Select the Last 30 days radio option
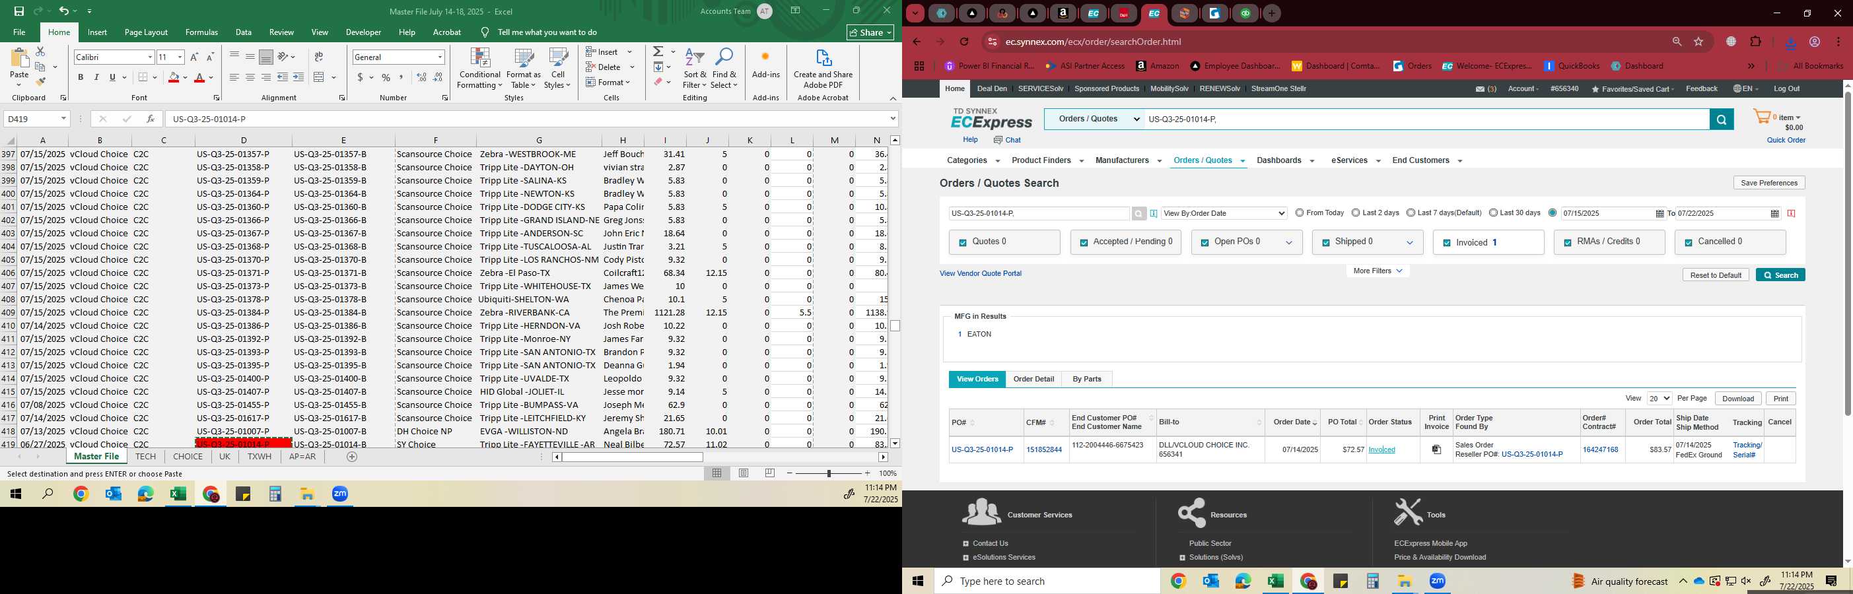 1493,213
